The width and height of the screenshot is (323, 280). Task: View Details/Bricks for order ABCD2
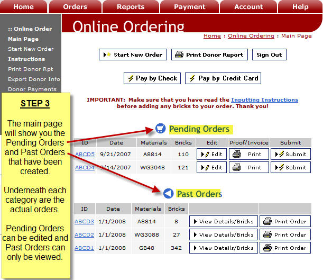tap(224, 234)
